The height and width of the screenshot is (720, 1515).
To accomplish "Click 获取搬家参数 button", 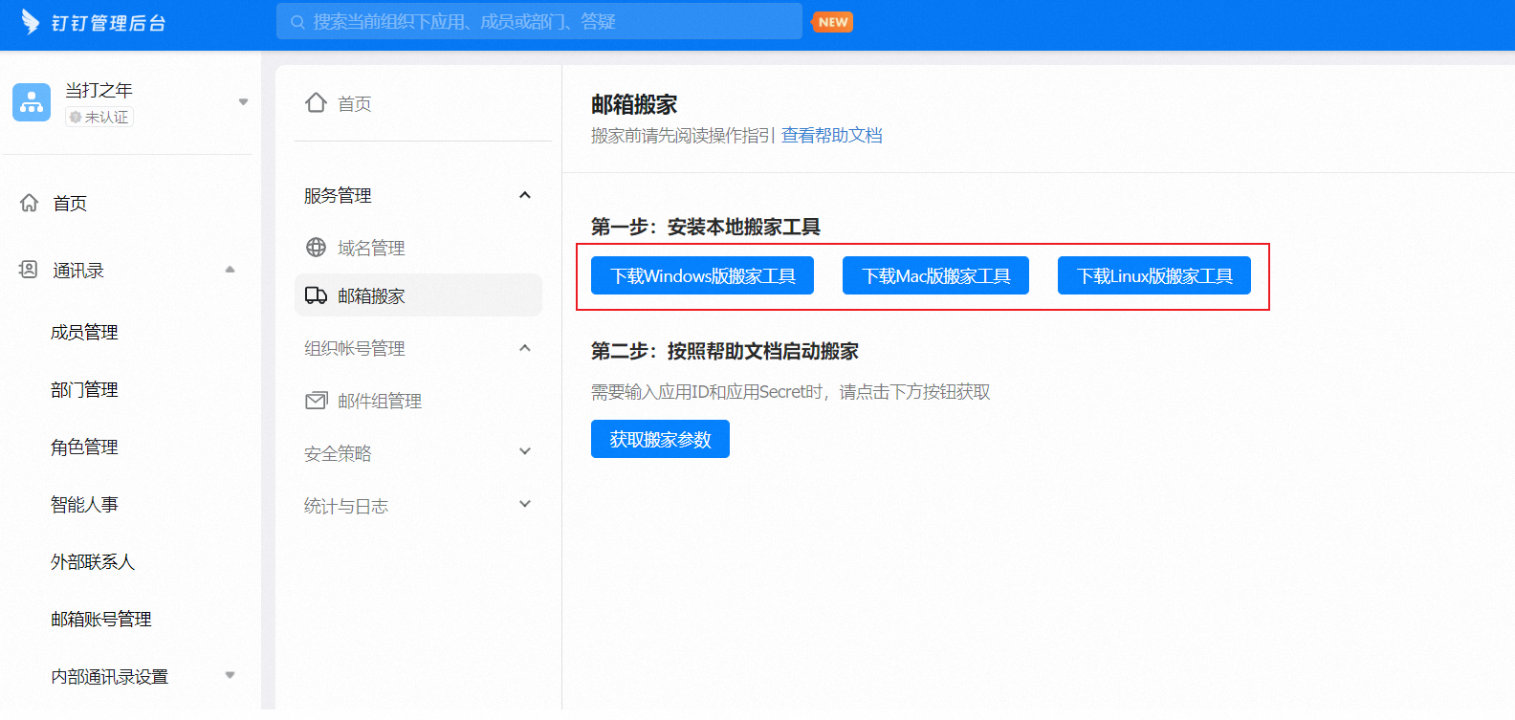I will pyautogui.click(x=660, y=439).
